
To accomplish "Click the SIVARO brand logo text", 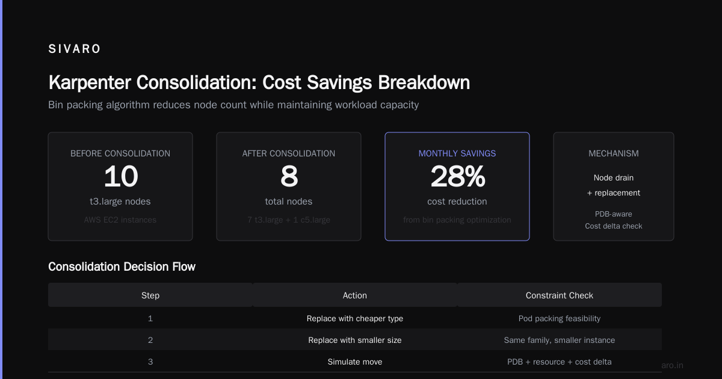I will coord(75,49).
